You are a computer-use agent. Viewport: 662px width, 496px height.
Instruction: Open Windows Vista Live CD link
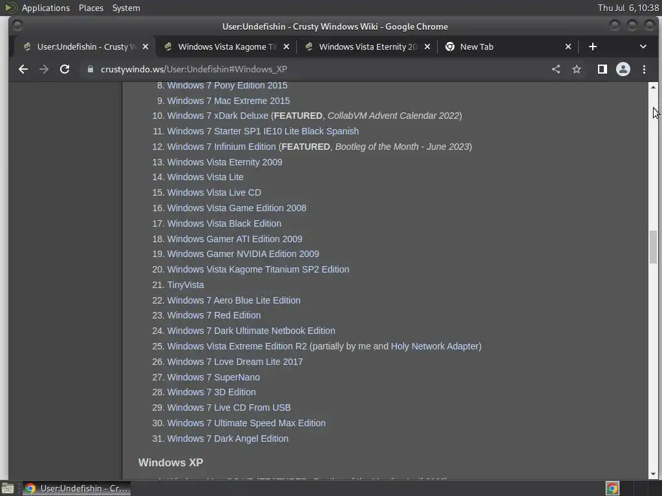pos(214,192)
